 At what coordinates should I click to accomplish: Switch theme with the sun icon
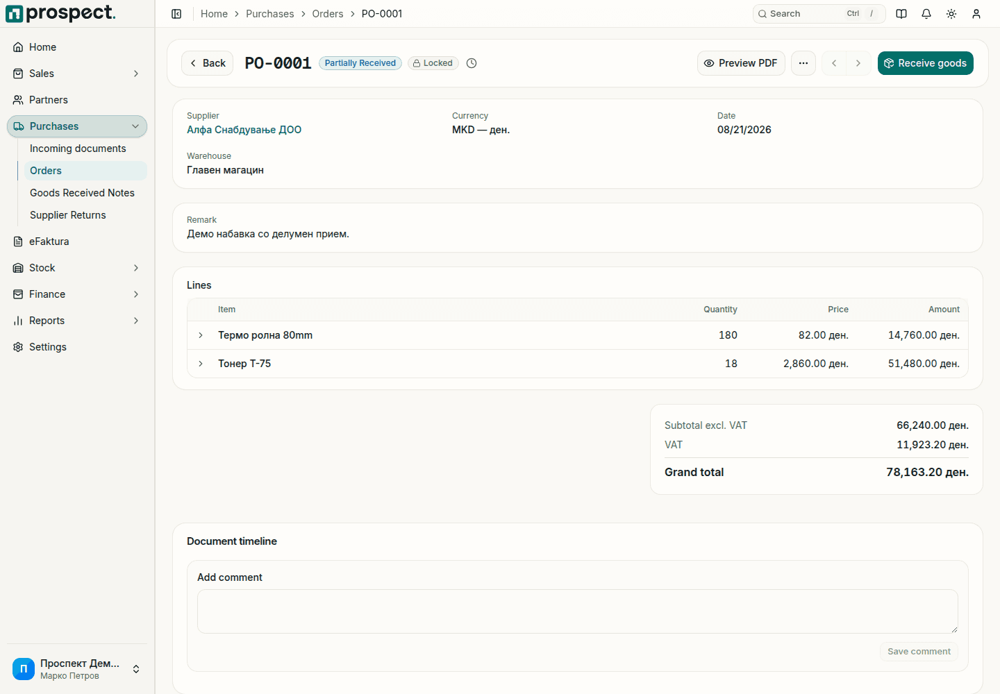pyautogui.click(x=951, y=14)
